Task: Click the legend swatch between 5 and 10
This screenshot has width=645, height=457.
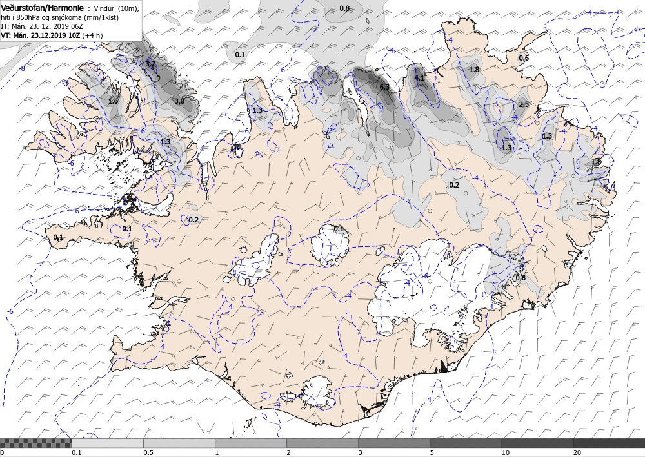Action: coord(466,443)
